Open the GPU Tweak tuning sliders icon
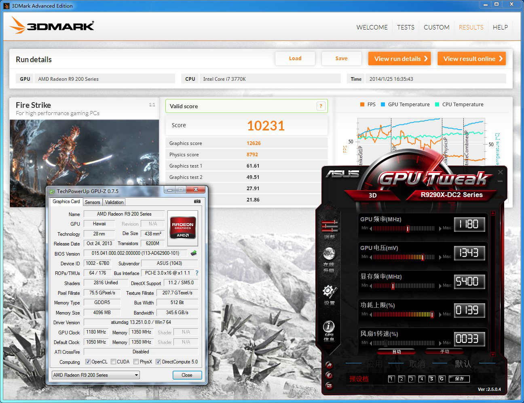524x403 pixels. coord(330,226)
